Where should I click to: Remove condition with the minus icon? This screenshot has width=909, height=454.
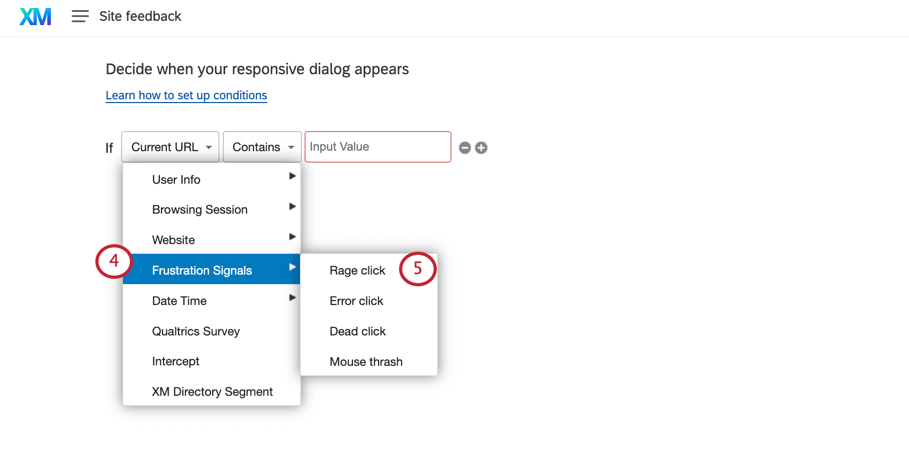(x=465, y=148)
